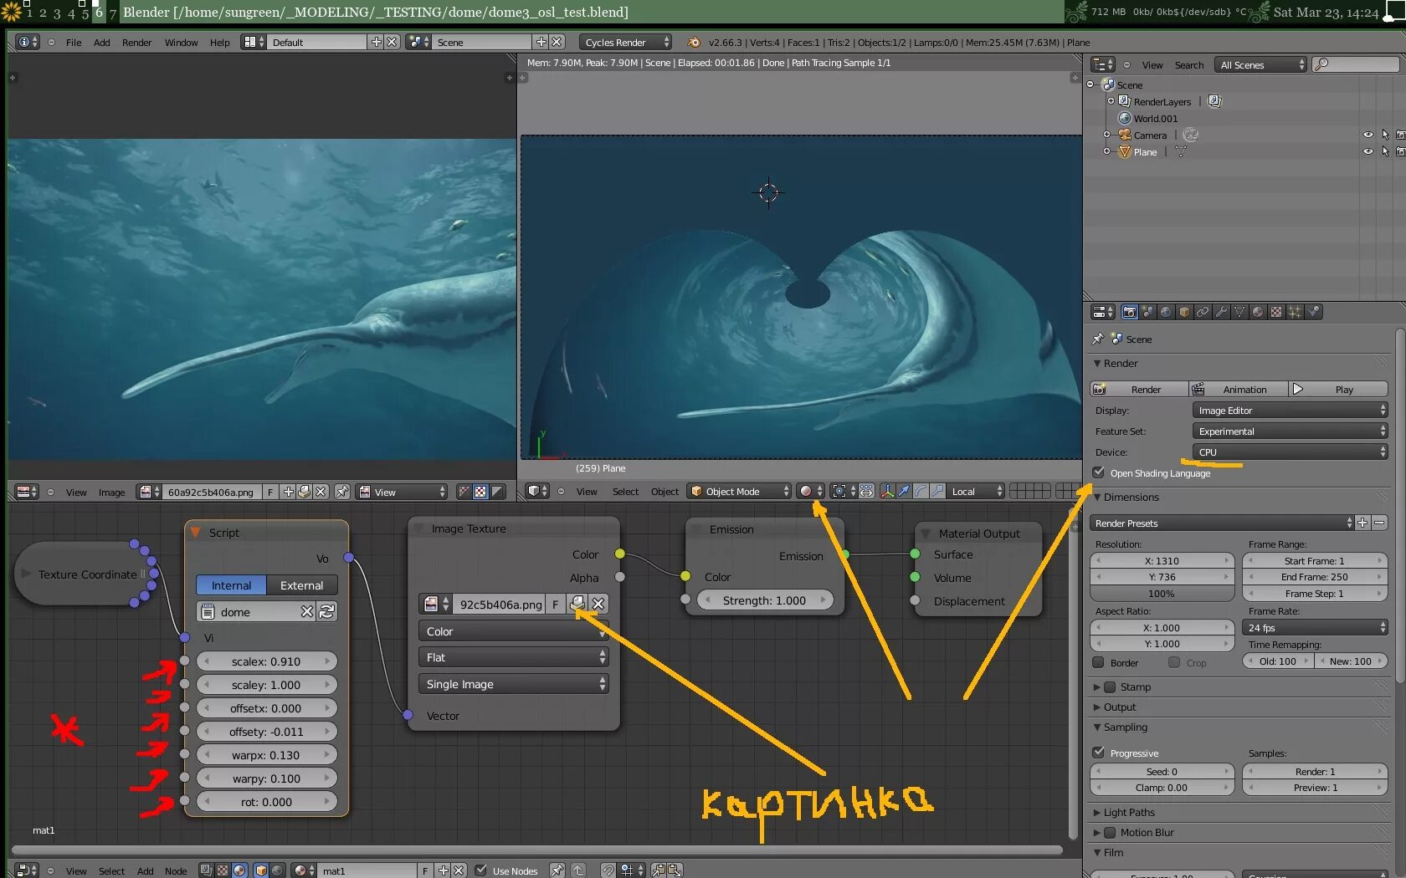Open the Device dropdown showing CPU
Viewport: 1406px width, 878px height.
pos(1289,452)
